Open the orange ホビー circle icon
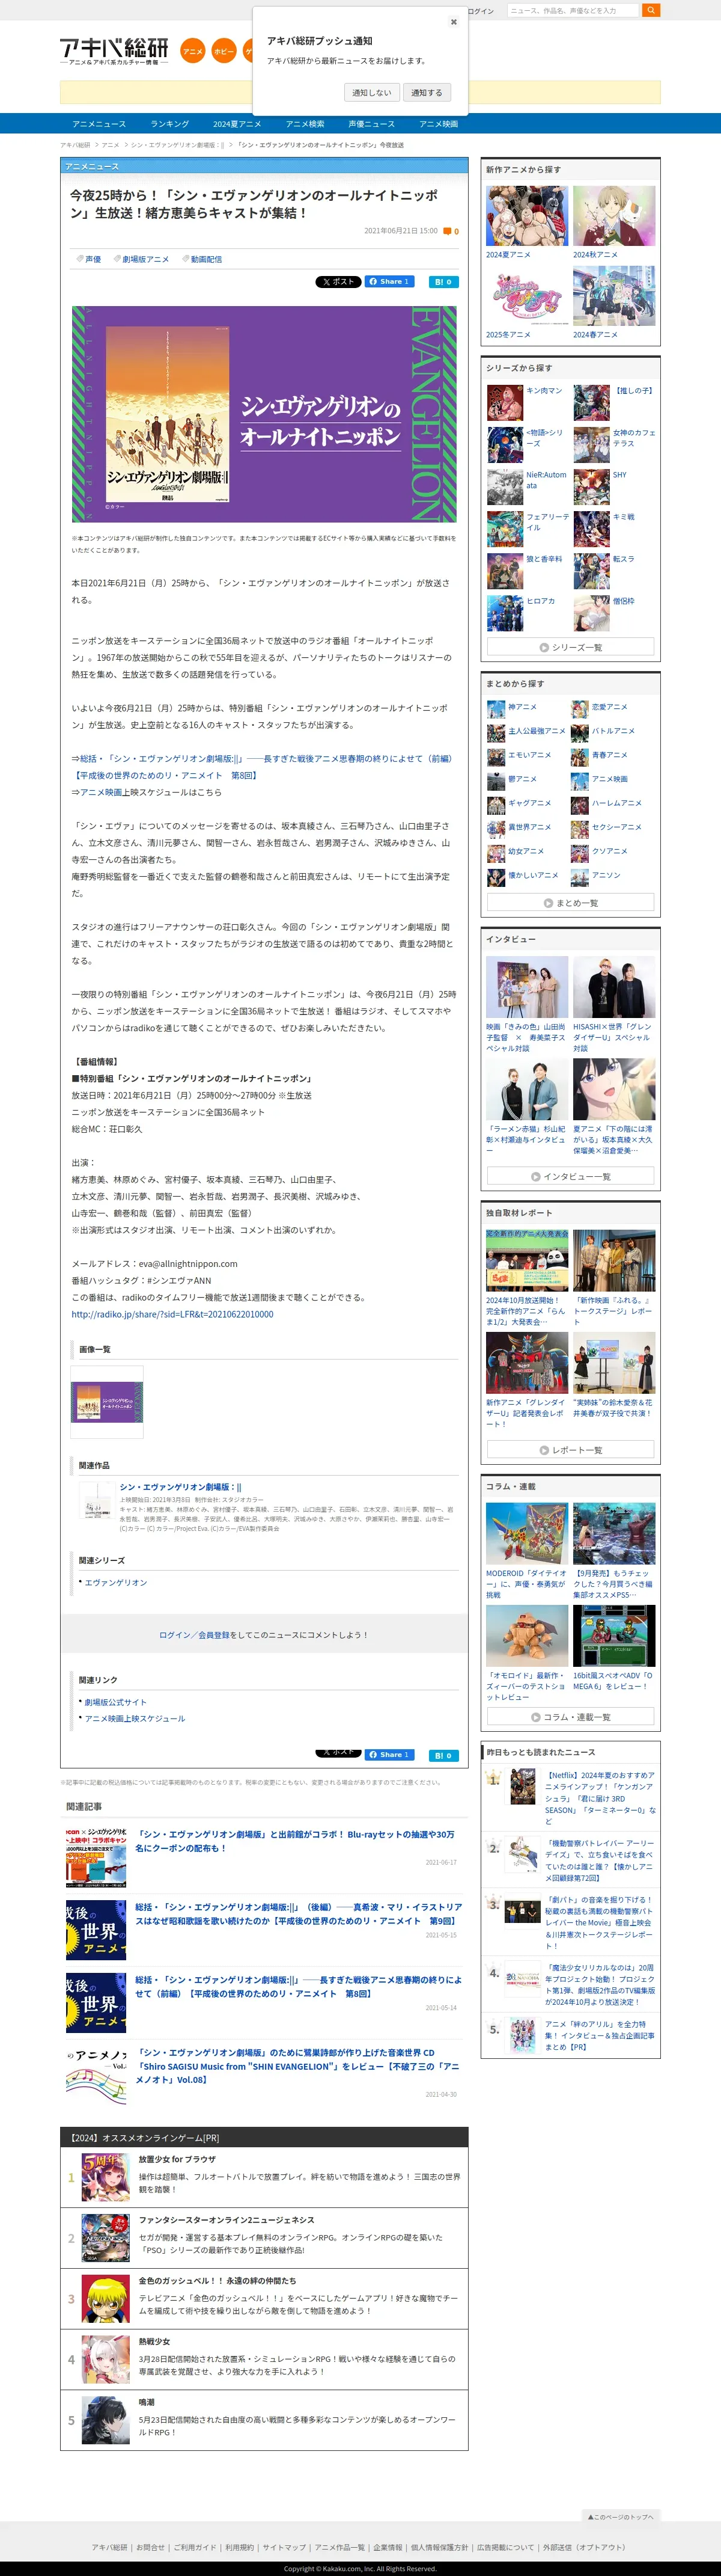721x2576 pixels. click(225, 51)
